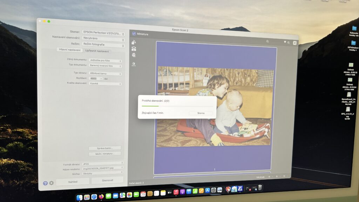Switch to Hlavní nastavení tab
359x202 pixels.
(70, 50)
